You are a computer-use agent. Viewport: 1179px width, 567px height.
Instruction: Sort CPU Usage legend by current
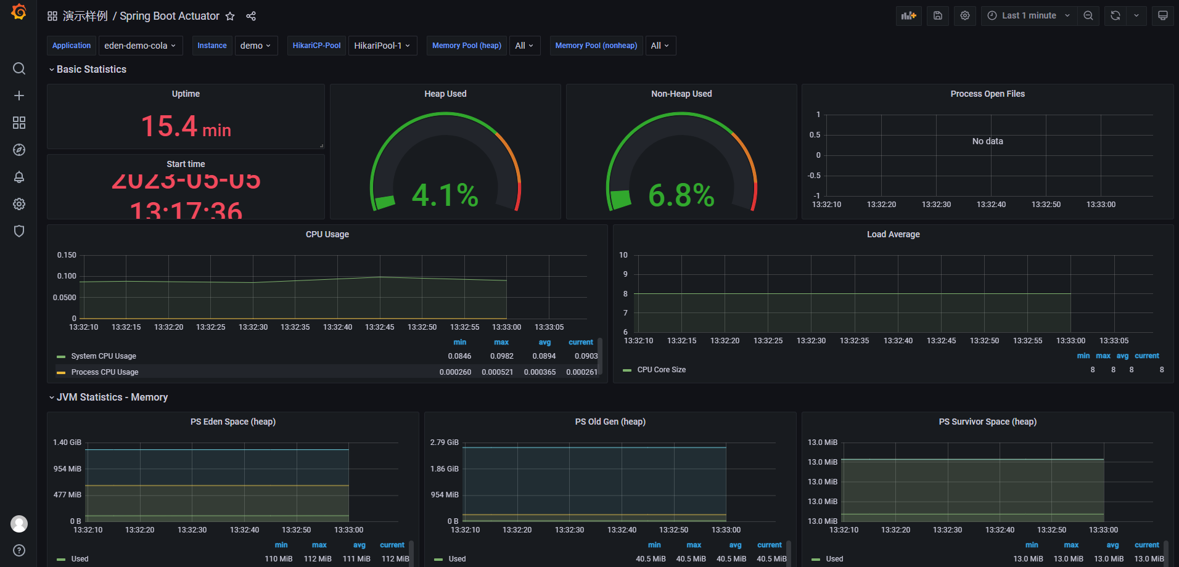click(x=581, y=342)
